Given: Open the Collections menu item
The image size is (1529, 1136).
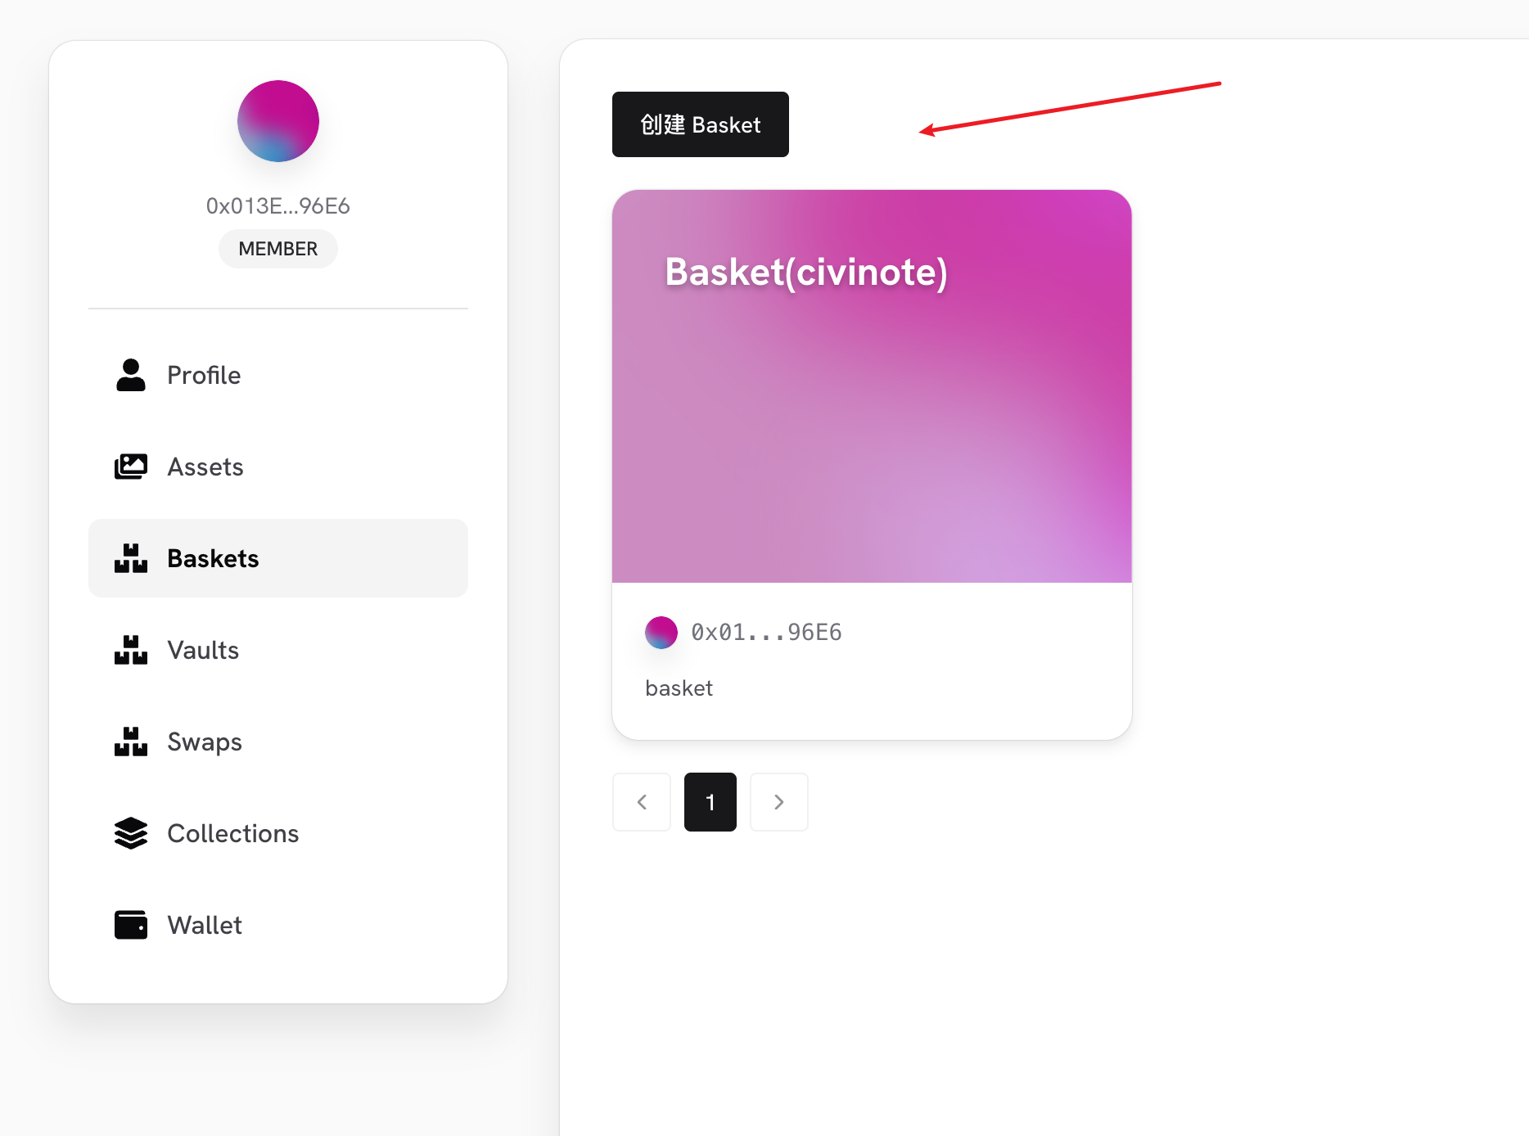Looking at the screenshot, I should click(x=233, y=833).
